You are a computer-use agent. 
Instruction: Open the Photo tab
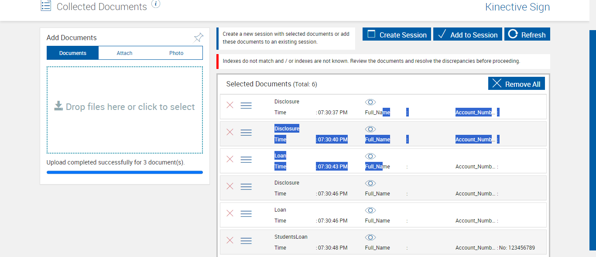(x=176, y=53)
